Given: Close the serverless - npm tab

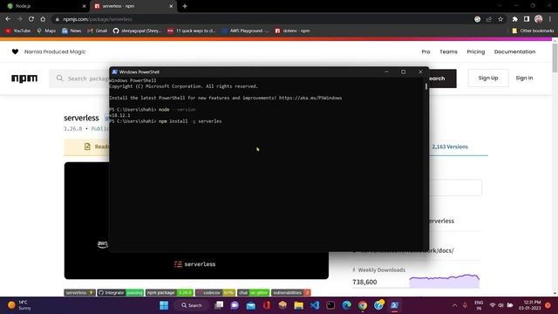Looking at the screenshot, I should 171,6.
